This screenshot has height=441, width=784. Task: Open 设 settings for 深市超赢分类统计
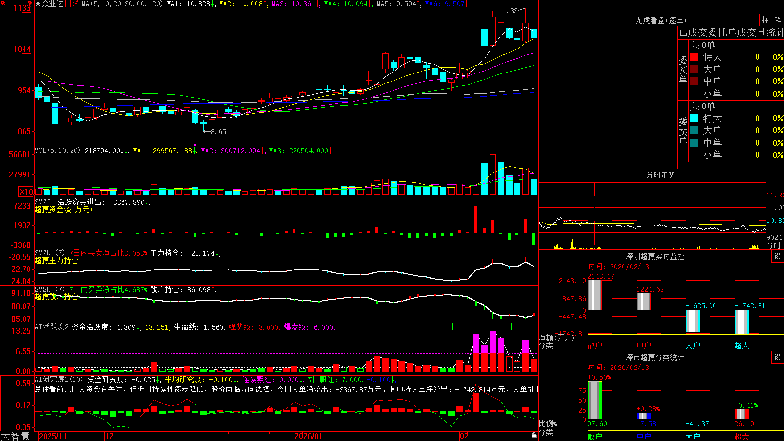pos(778,357)
